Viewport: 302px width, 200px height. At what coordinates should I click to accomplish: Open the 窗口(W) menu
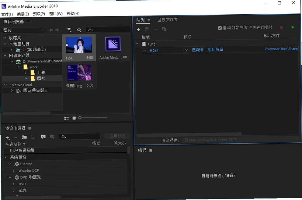point(56,14)
